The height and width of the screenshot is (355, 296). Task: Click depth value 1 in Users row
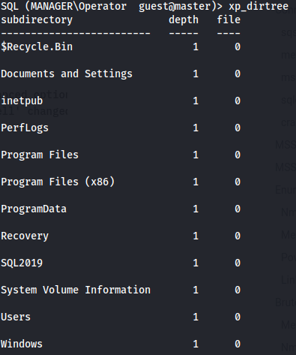click(x=196, y=317)
